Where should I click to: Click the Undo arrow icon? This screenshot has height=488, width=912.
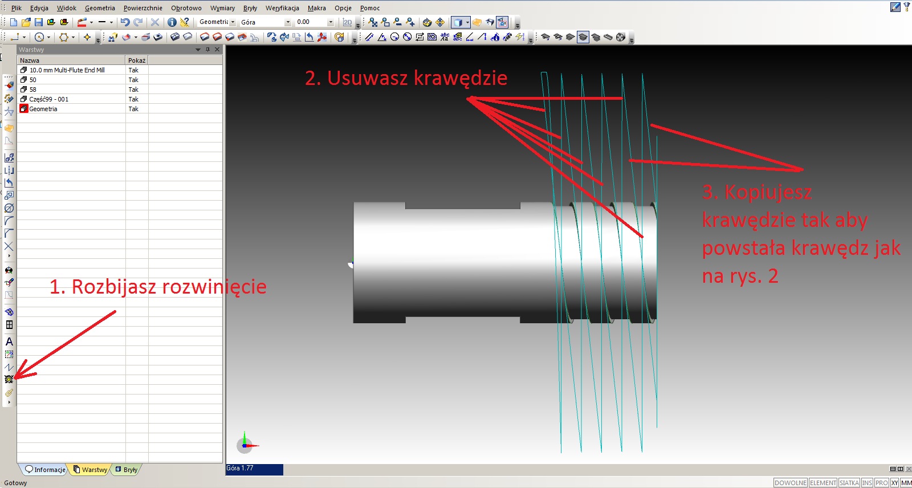[125, 22]
